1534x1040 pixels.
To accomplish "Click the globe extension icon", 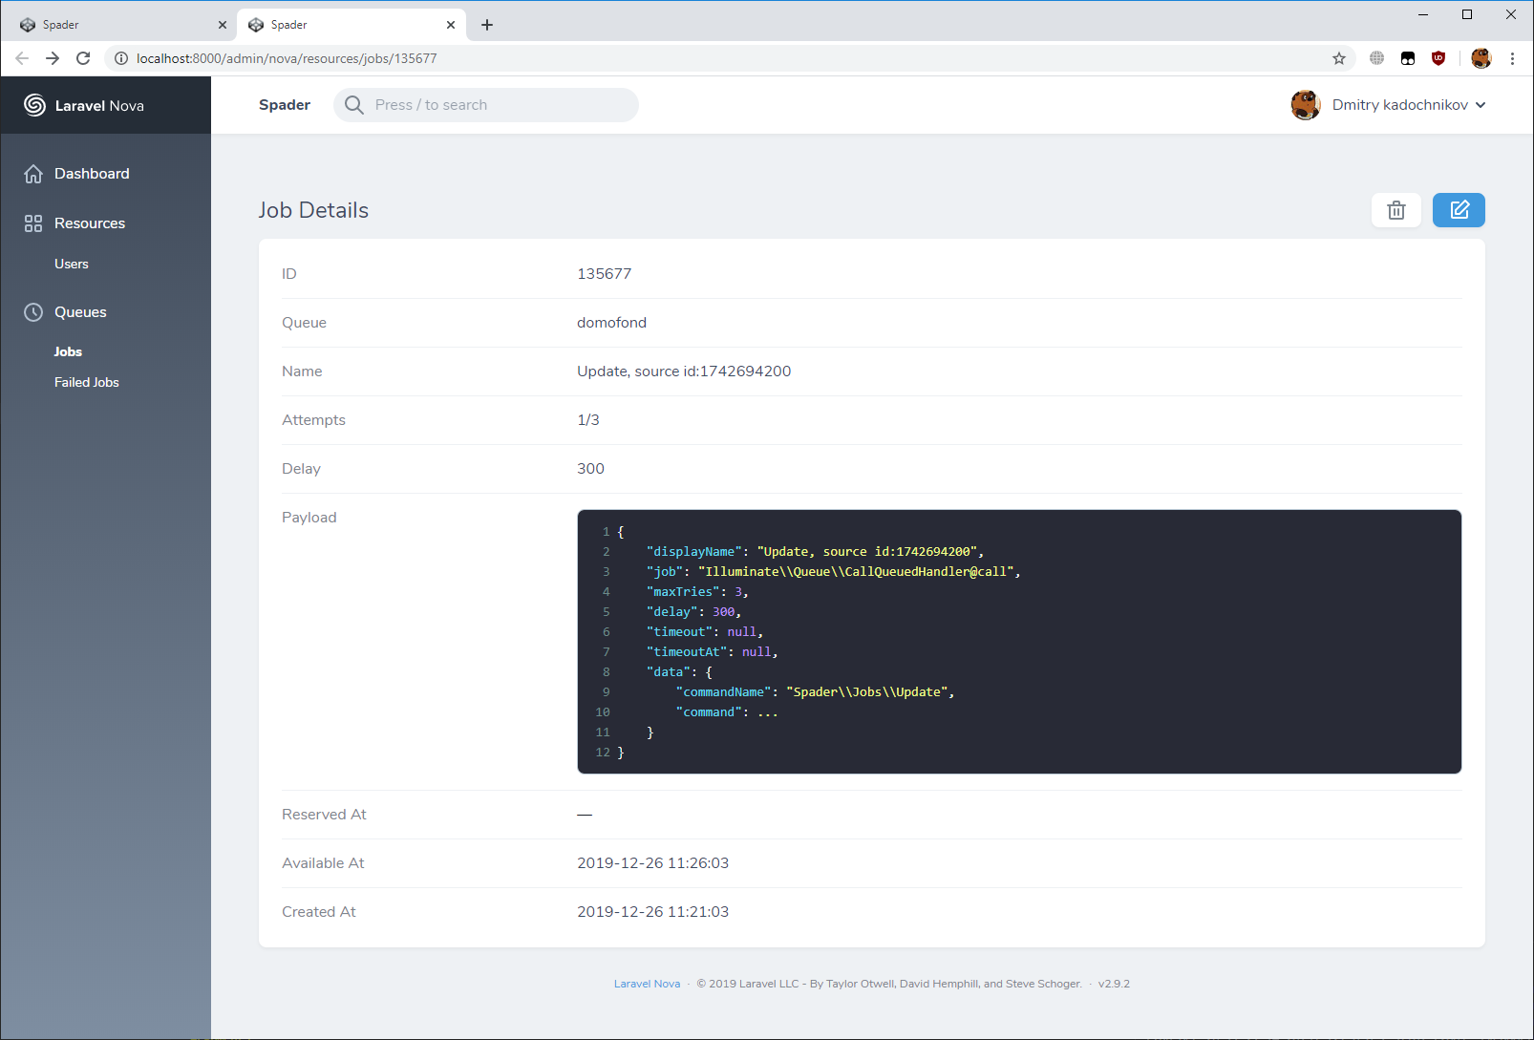I will (x=1376, y=58).
